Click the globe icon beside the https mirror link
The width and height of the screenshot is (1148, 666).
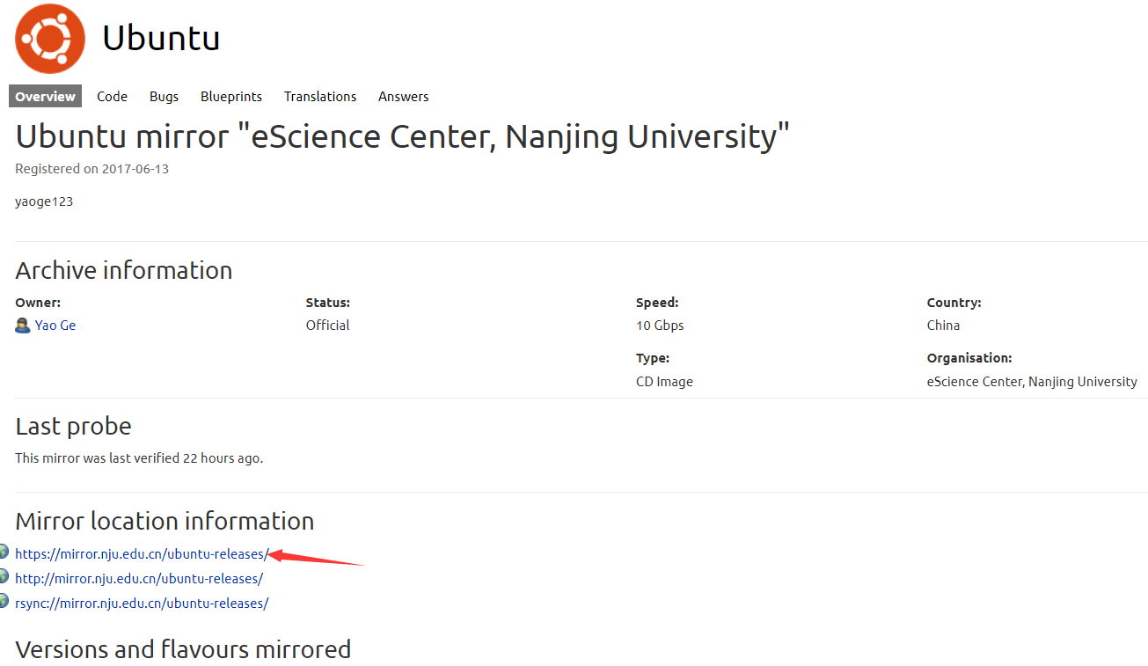coord(4,553)
